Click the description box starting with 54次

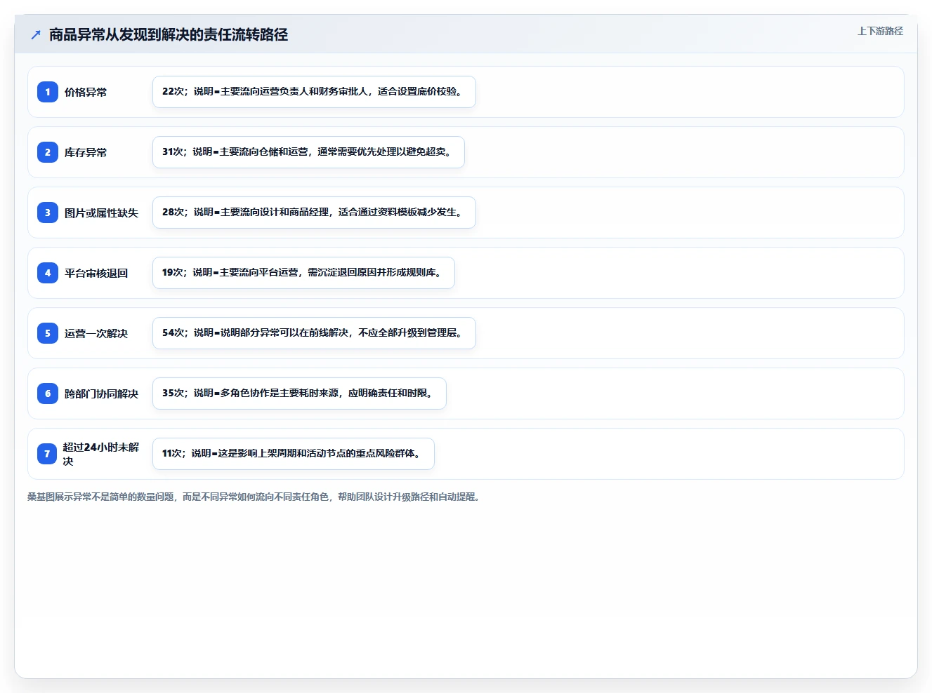pyautogui.click(x=314, y=333)
